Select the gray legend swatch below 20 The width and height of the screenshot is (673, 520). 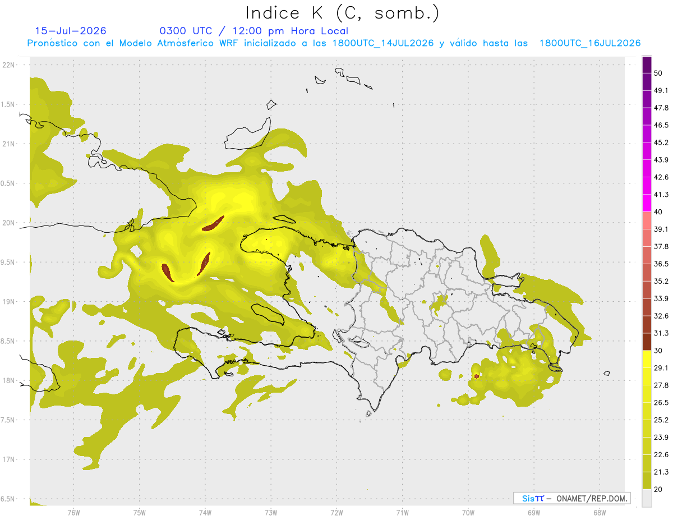[x=647, y=498]
